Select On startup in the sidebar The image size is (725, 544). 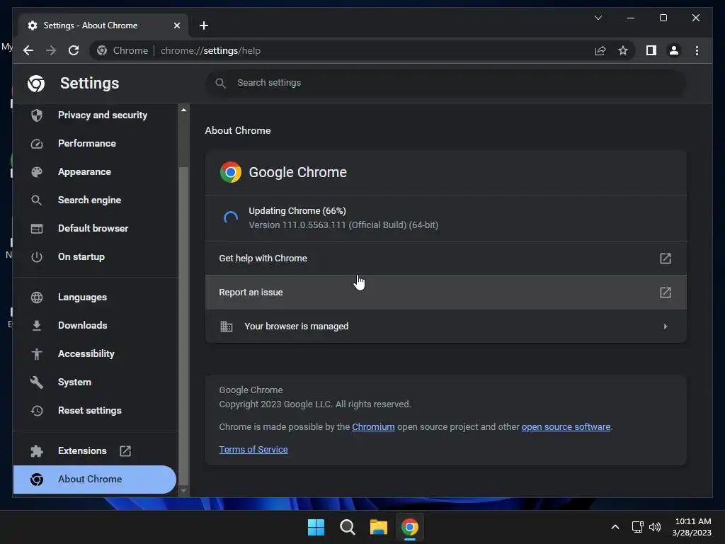tap(81, 256)
